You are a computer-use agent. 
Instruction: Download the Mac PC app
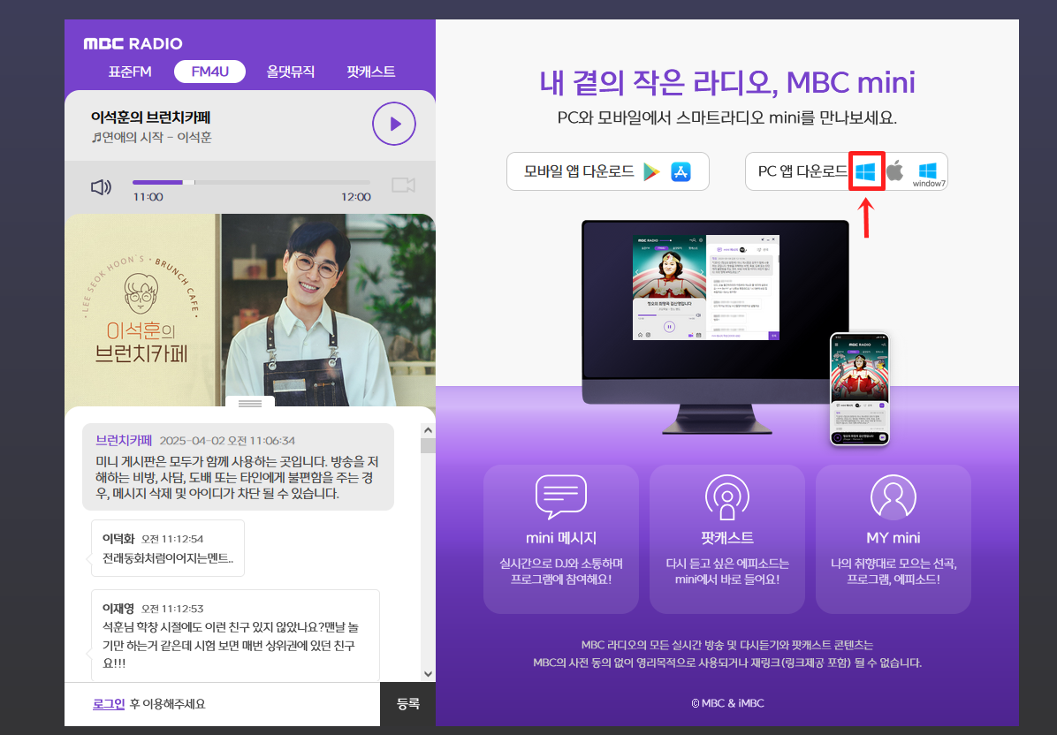894,171
